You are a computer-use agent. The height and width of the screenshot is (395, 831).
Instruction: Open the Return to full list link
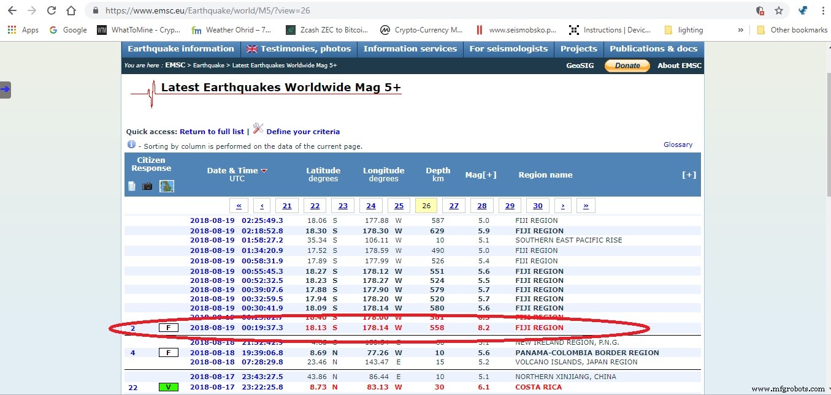(212, 132)
